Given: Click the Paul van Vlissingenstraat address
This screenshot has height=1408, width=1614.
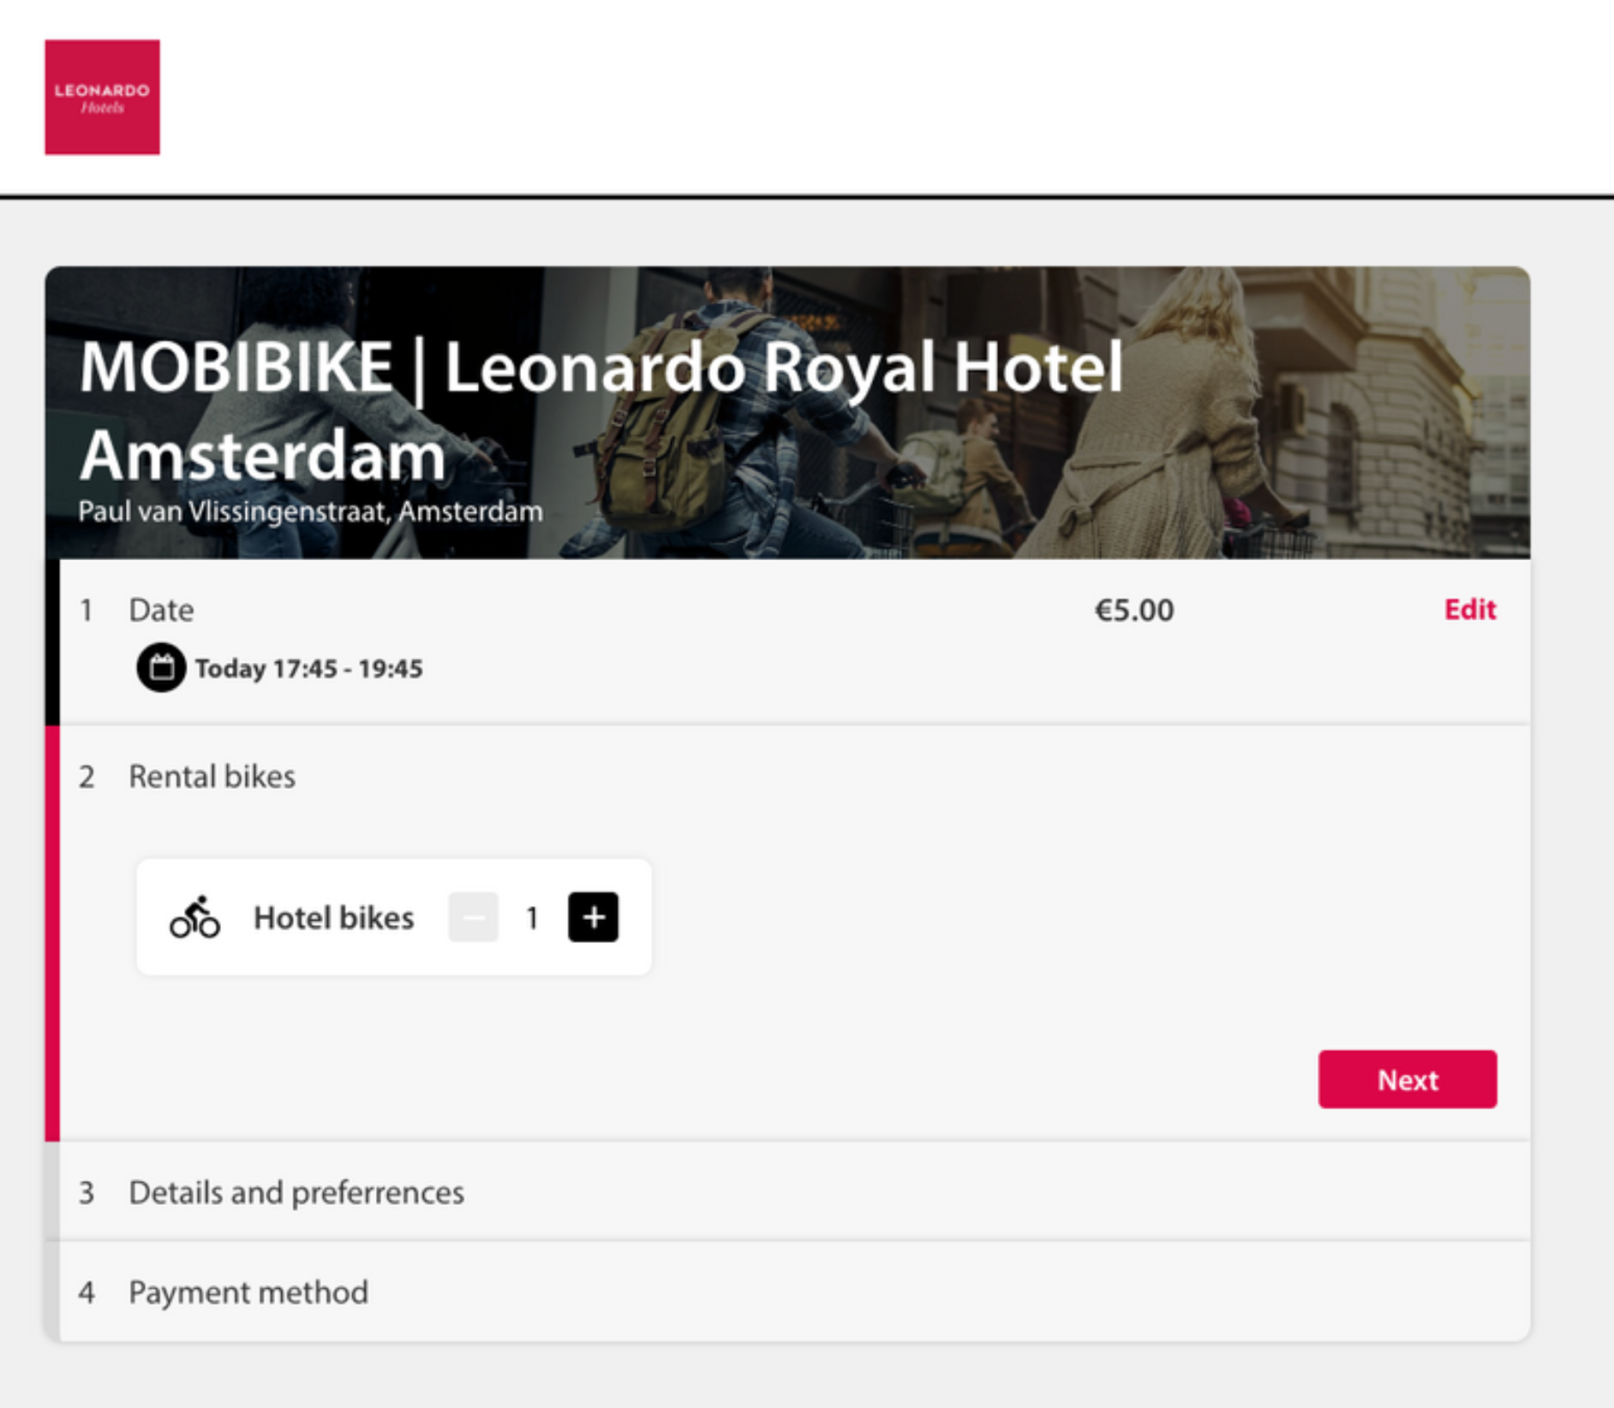Looking at the screenshot, I should (x=310, y=511).
